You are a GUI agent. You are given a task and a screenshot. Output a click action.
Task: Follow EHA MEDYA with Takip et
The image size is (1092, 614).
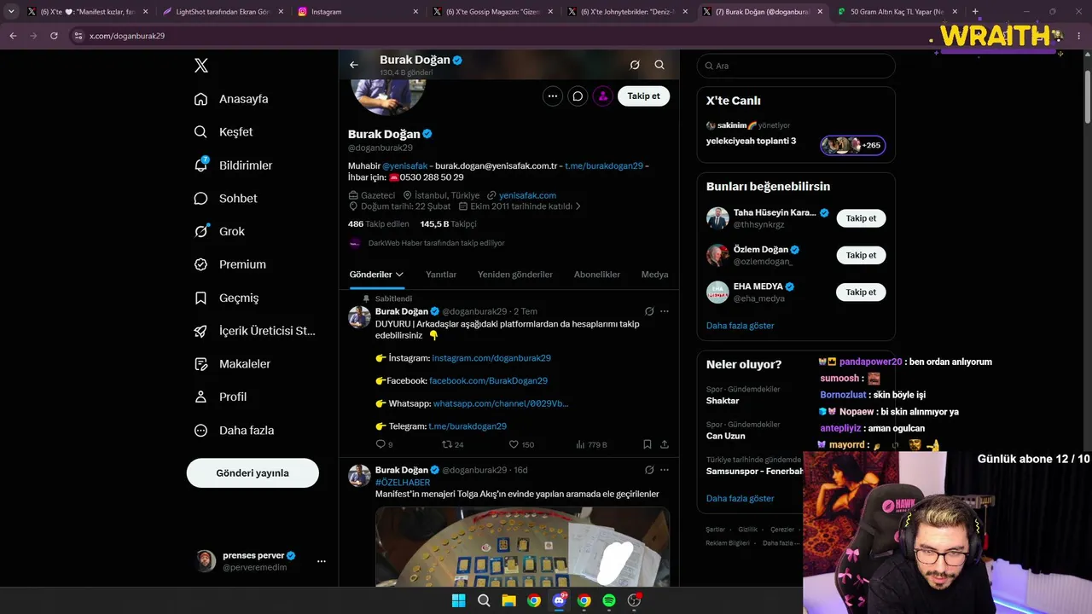[861, 293]
